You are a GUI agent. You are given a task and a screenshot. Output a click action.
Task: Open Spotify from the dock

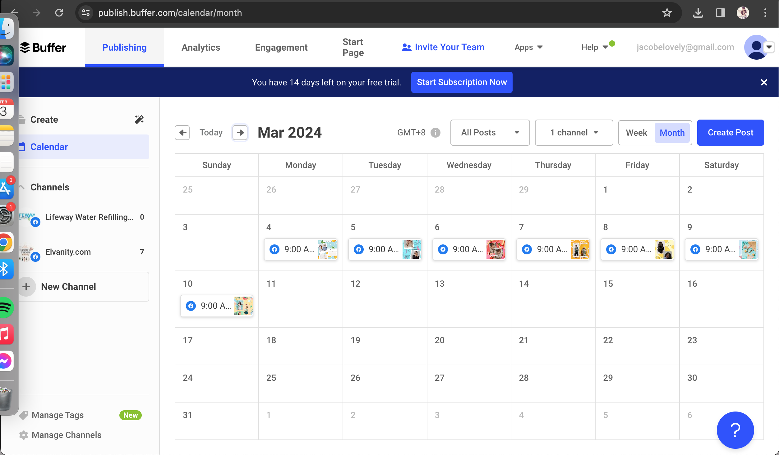click(6, 308)
